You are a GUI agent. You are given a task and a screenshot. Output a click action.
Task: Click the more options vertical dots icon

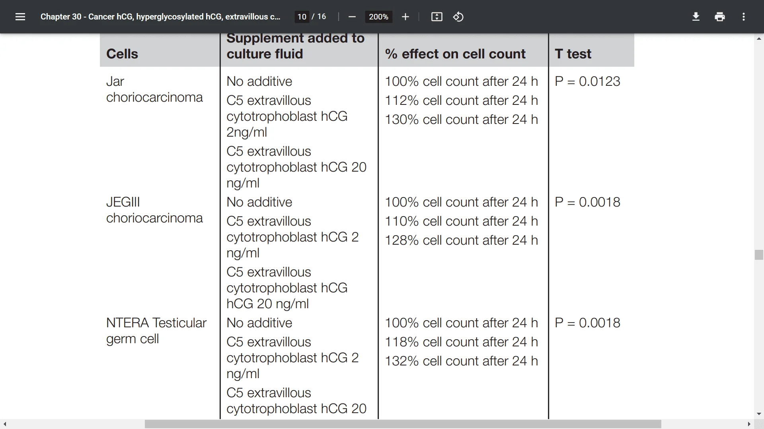[x=744, y=16]
